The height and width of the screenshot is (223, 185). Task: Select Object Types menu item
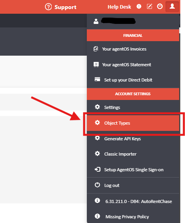[x=133, y=123]
